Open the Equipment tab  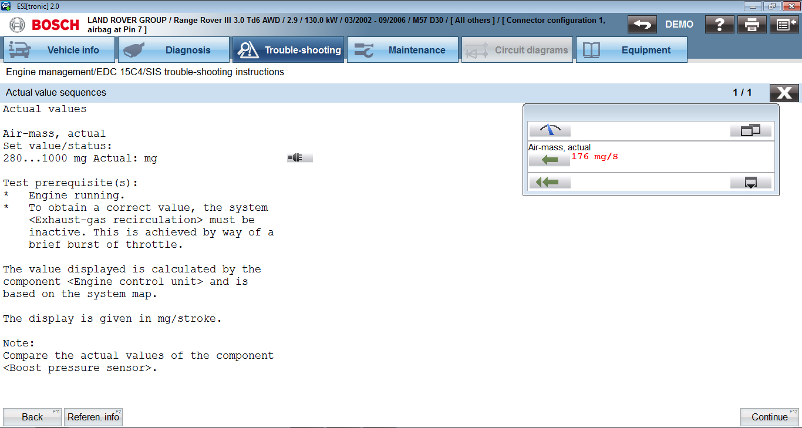(631, 50)
